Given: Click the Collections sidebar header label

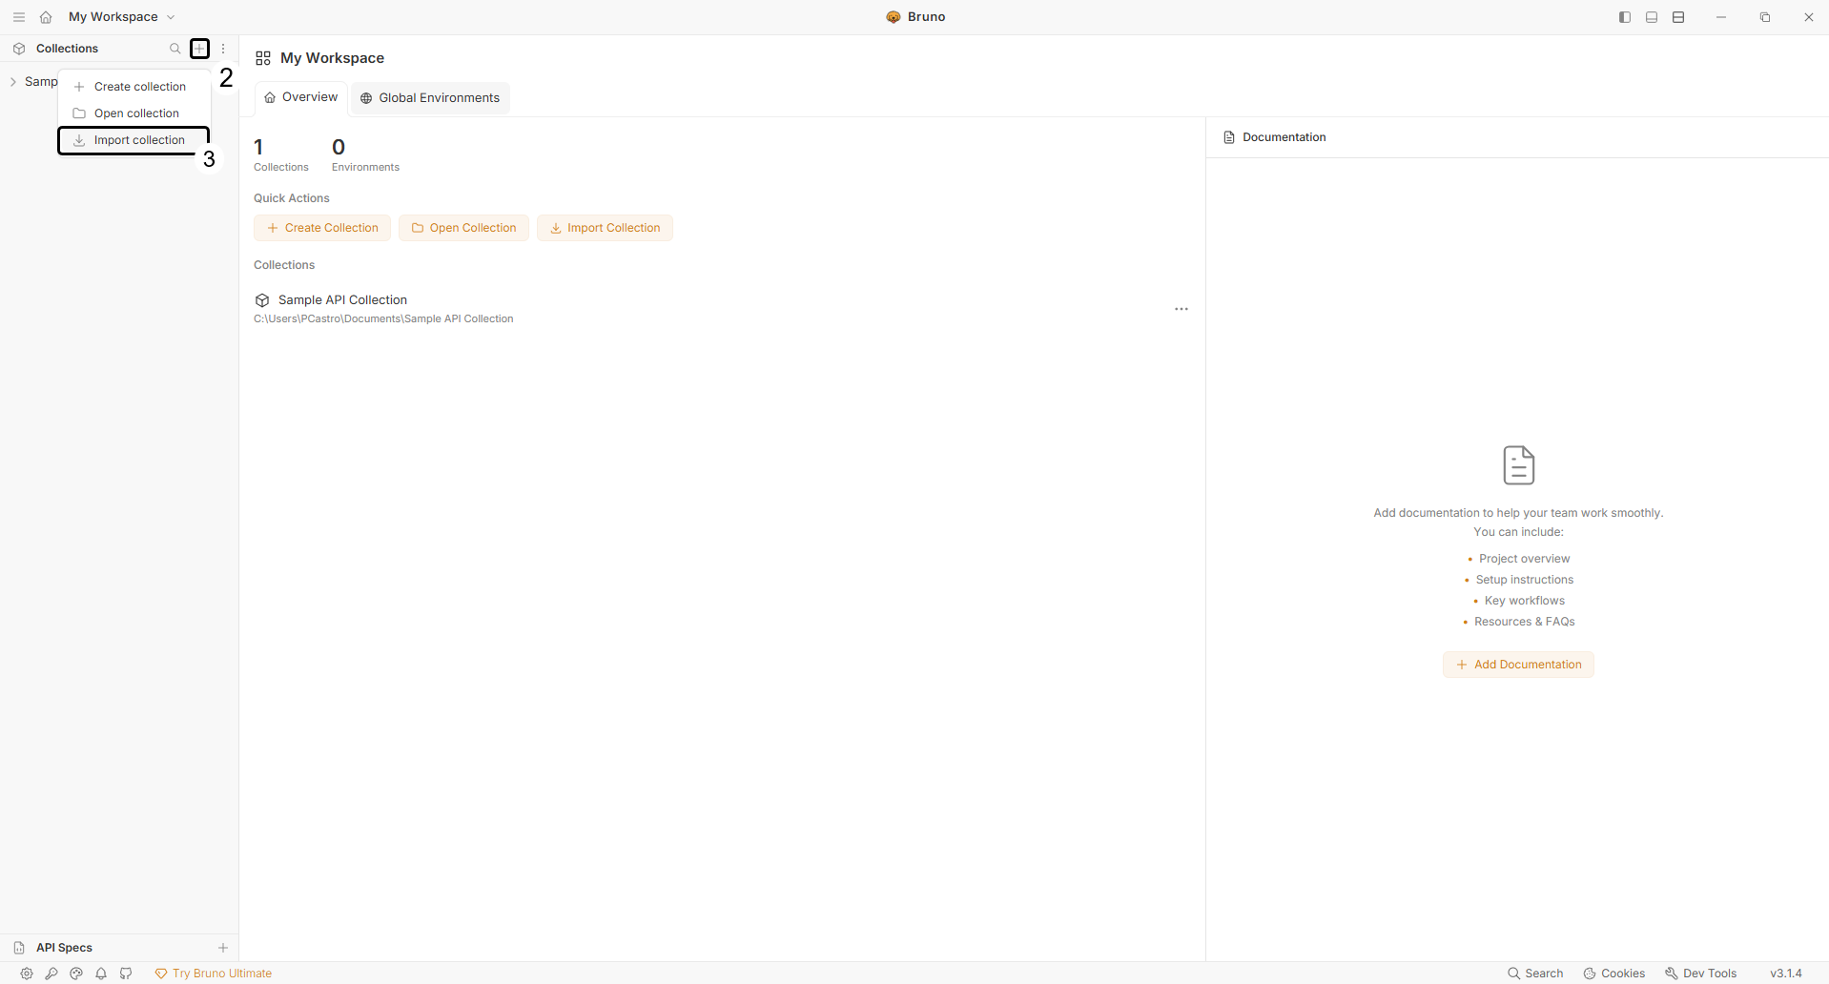Looking at the screenshot, I should click(x=67, y=49).
